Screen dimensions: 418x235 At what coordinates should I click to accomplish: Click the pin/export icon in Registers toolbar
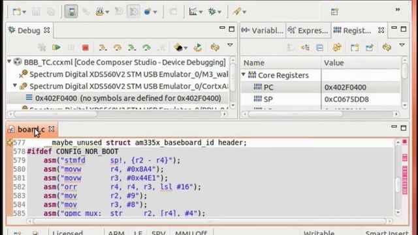click(370, 48)
